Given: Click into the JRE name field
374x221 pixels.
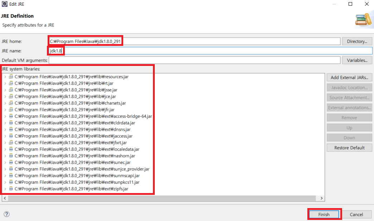Looking at the screenshot, I should (x=210, y=51).
